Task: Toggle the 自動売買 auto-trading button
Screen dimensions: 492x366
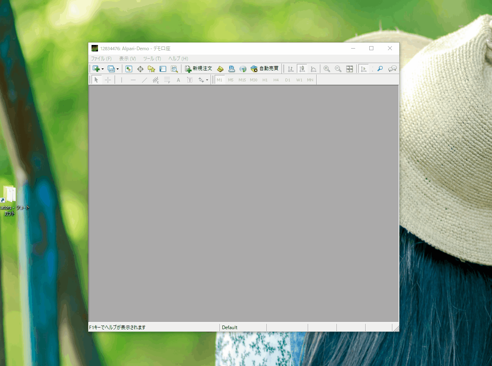Action: click(265, 69)
